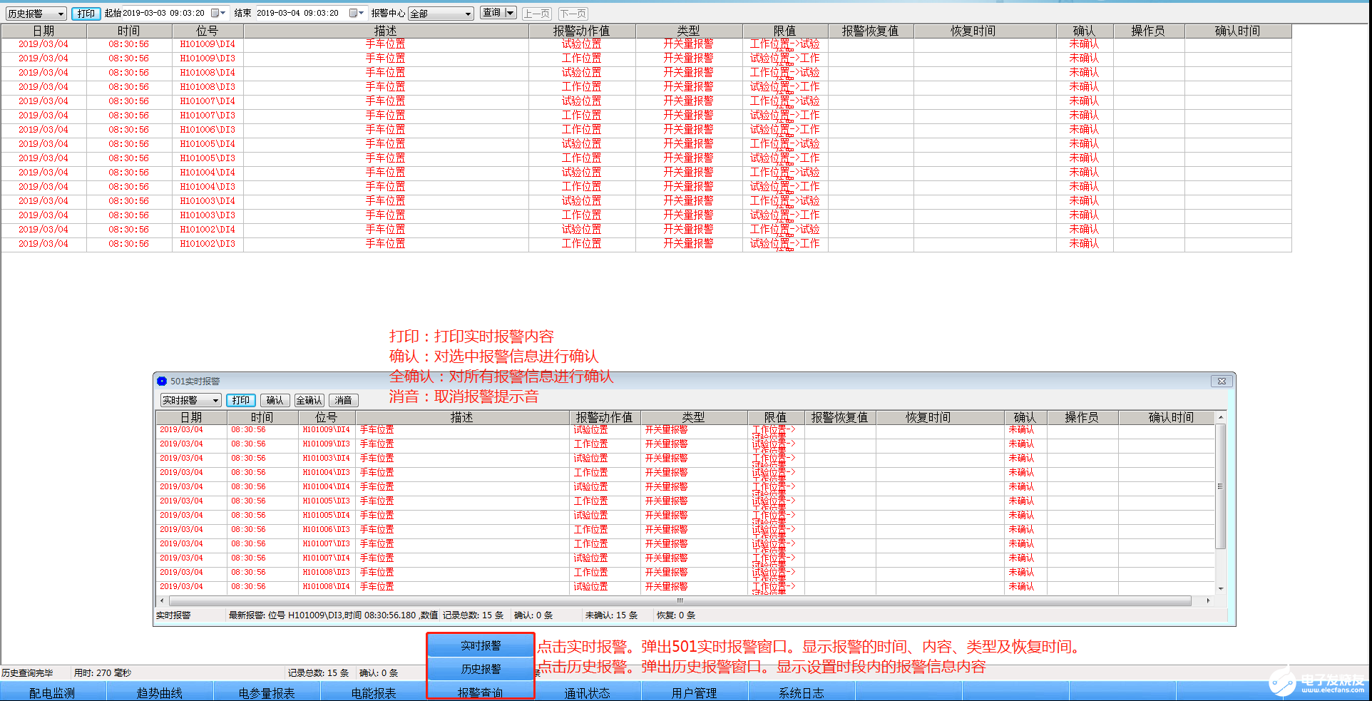The height and width of the screenshot is (701, 1372).
Task: Click the 类型 header in 501 window
Action: [693, 417]
